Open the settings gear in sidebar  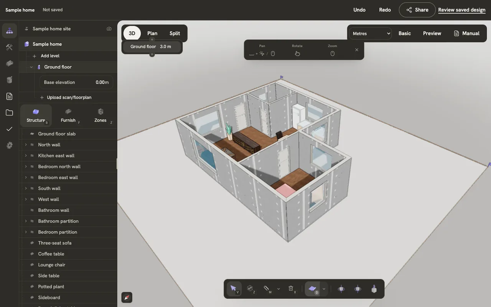pyautogui.click(x=10, y=145)
